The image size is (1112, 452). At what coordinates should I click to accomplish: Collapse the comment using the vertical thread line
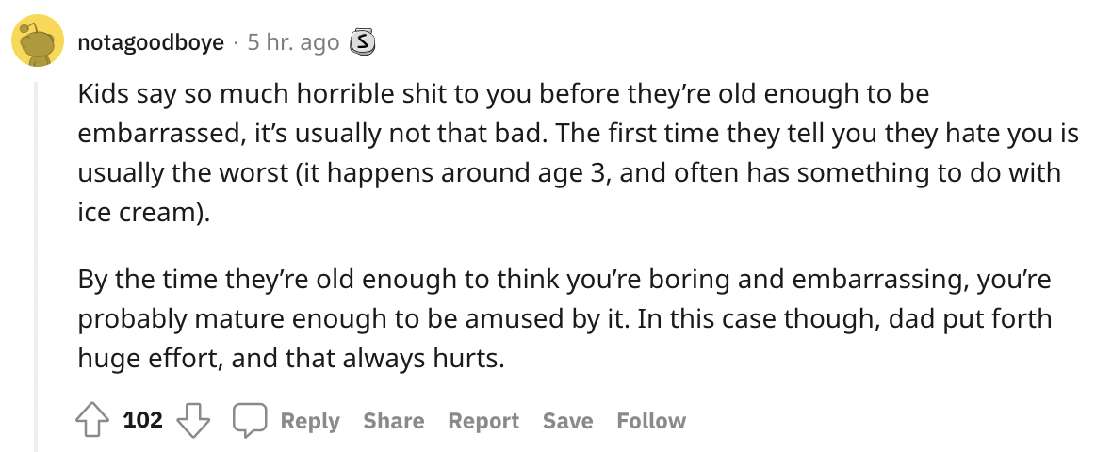click(37, 264)
